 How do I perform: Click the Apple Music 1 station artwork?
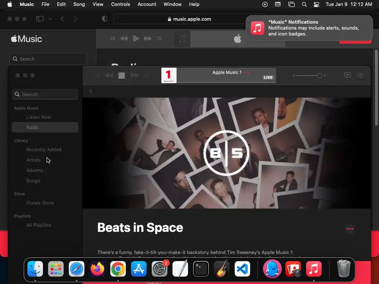(x=169, y=75)
